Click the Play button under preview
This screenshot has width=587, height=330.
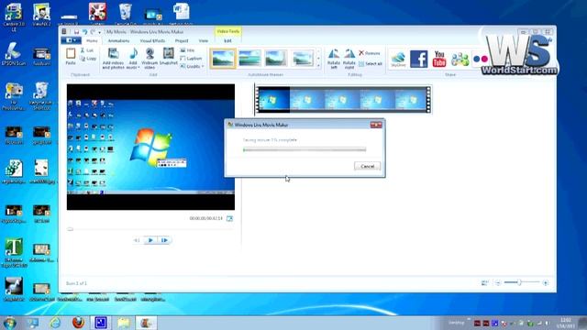(x=150, y=240)
